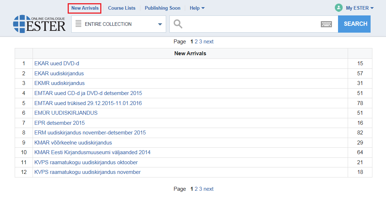Open EMÜR UUDISKIRJANDUS list
This screenshot has height=204, width=386.
66,113
